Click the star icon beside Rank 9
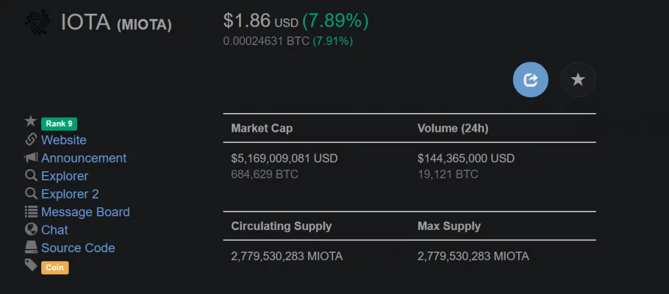This screenshot has width=669, height=294. click(x=31, y=121)
